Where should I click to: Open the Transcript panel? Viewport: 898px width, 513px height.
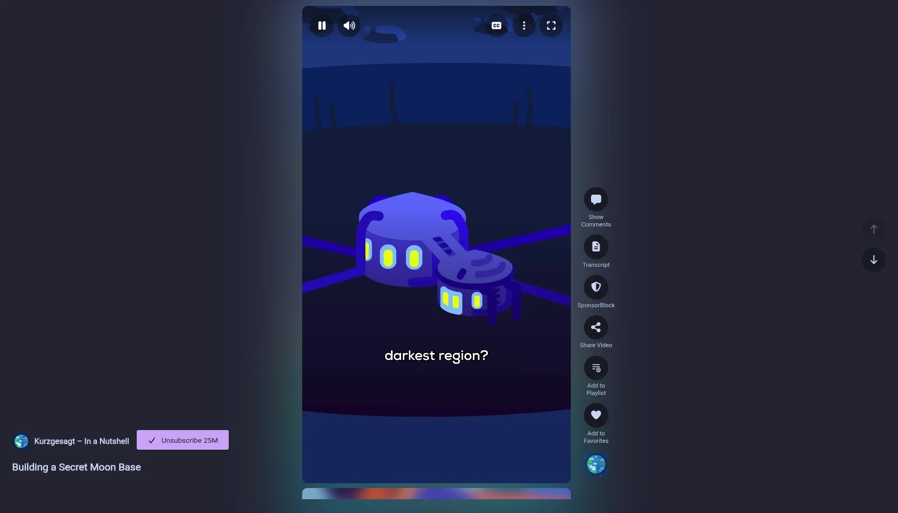(x=596, y=247)
